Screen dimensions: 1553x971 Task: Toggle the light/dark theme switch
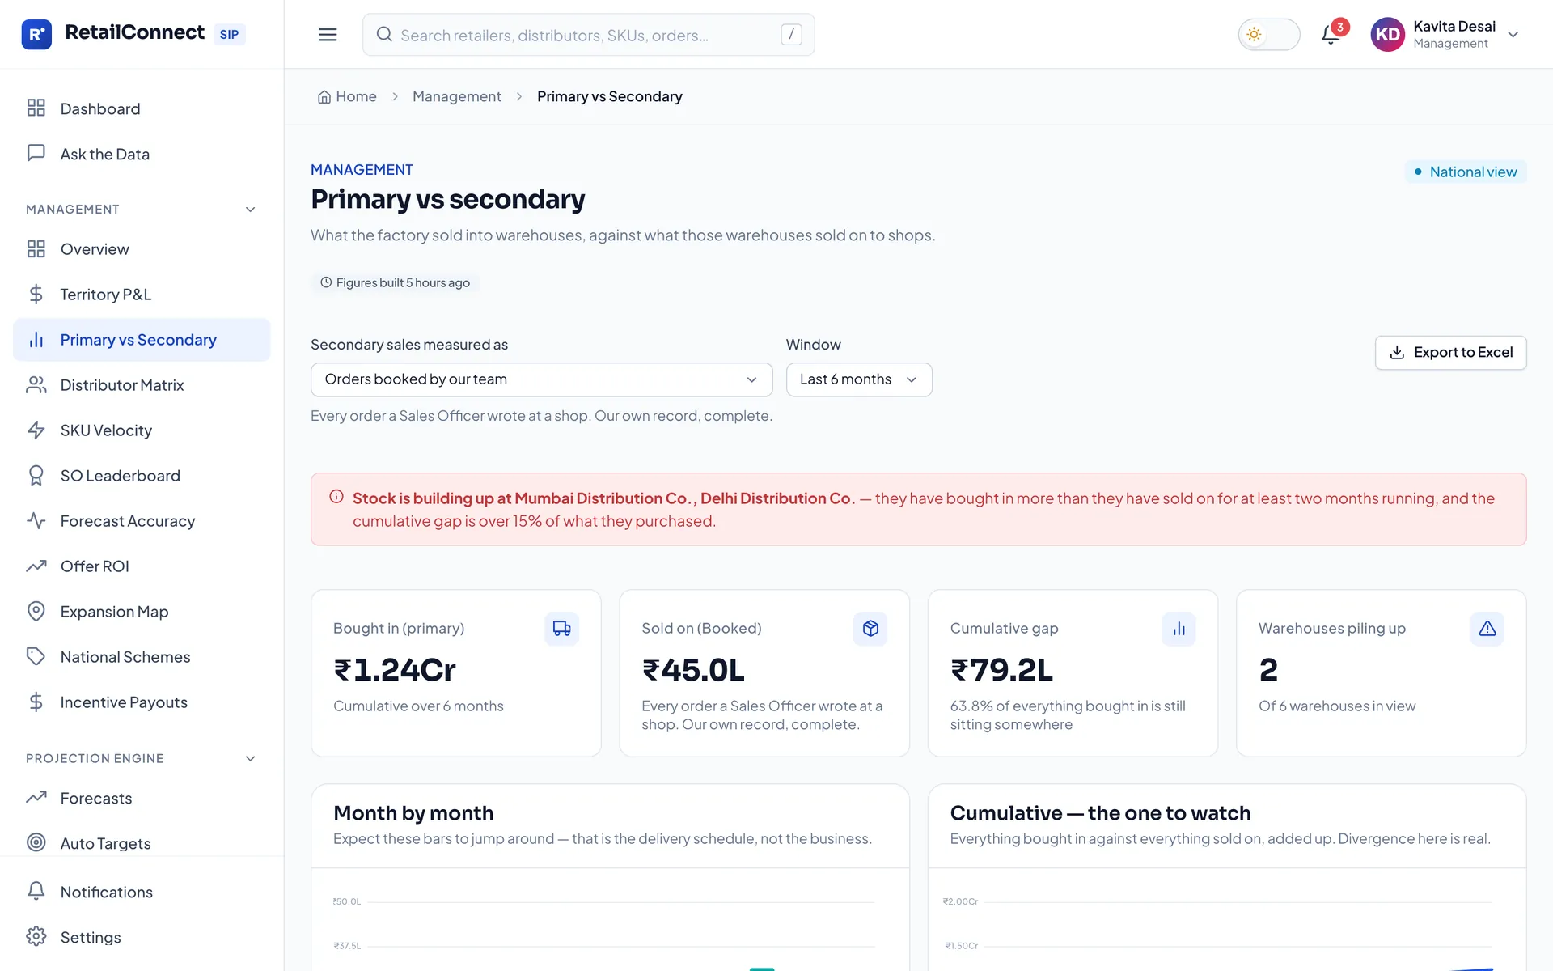pos(1268,34)
